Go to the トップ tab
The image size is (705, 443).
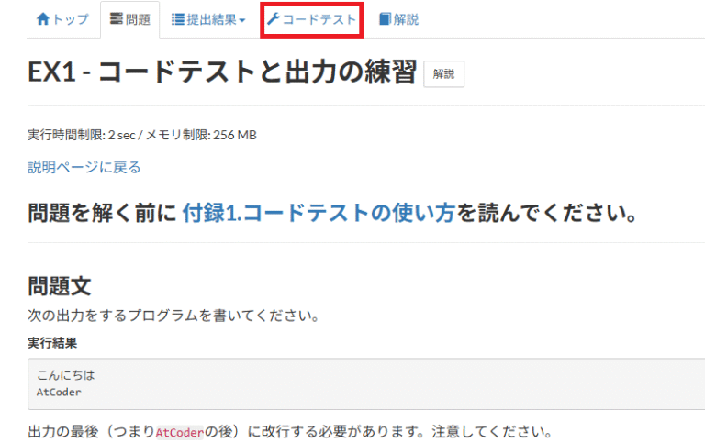pos(70,19)
